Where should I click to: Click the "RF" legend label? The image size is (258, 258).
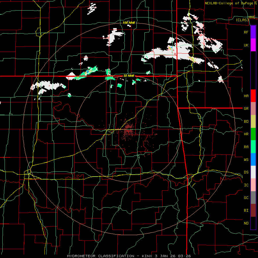tap(246, 32)
